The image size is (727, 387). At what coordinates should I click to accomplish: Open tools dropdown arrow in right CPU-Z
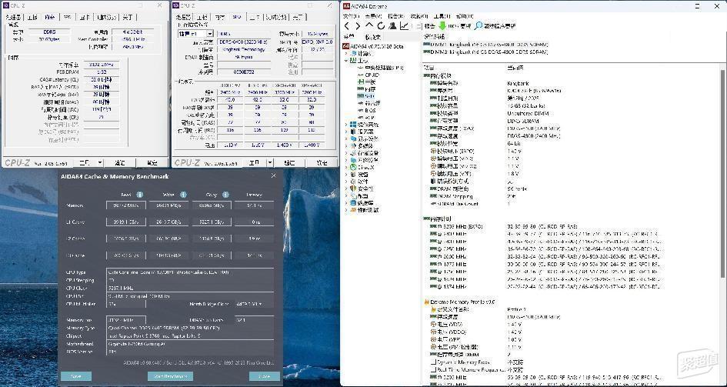(270, 162)
